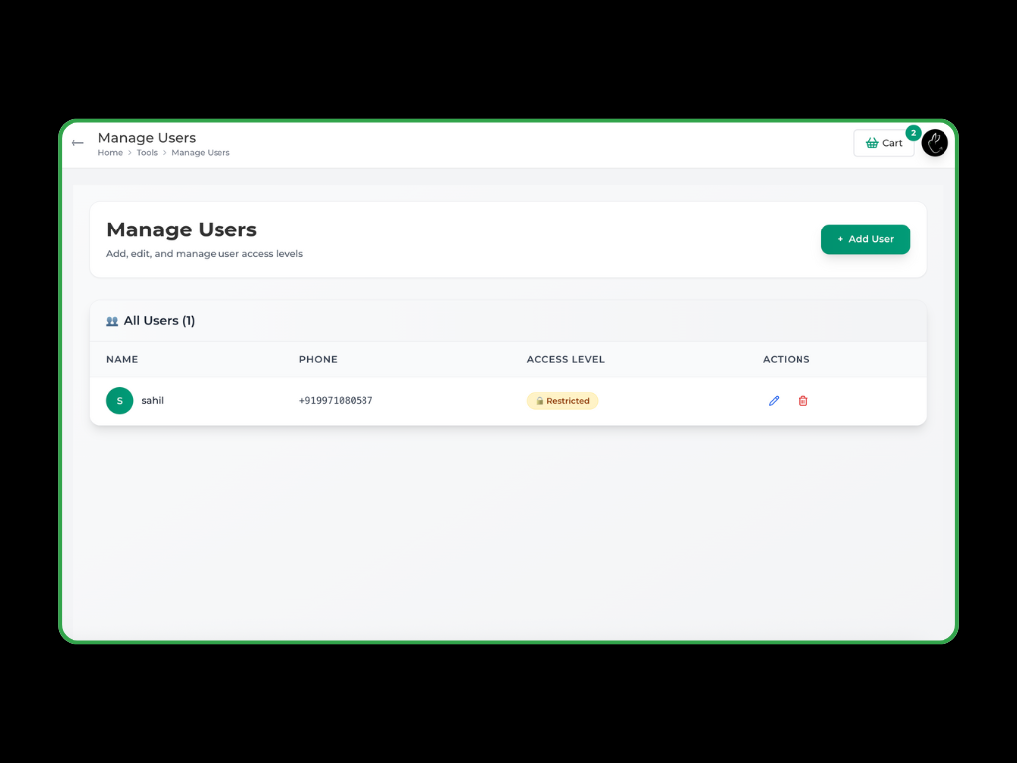Click the Restricted access level badge
The height and width of the screenshot is (763, 1017).
pyautogui.click(x=563, y=401)
